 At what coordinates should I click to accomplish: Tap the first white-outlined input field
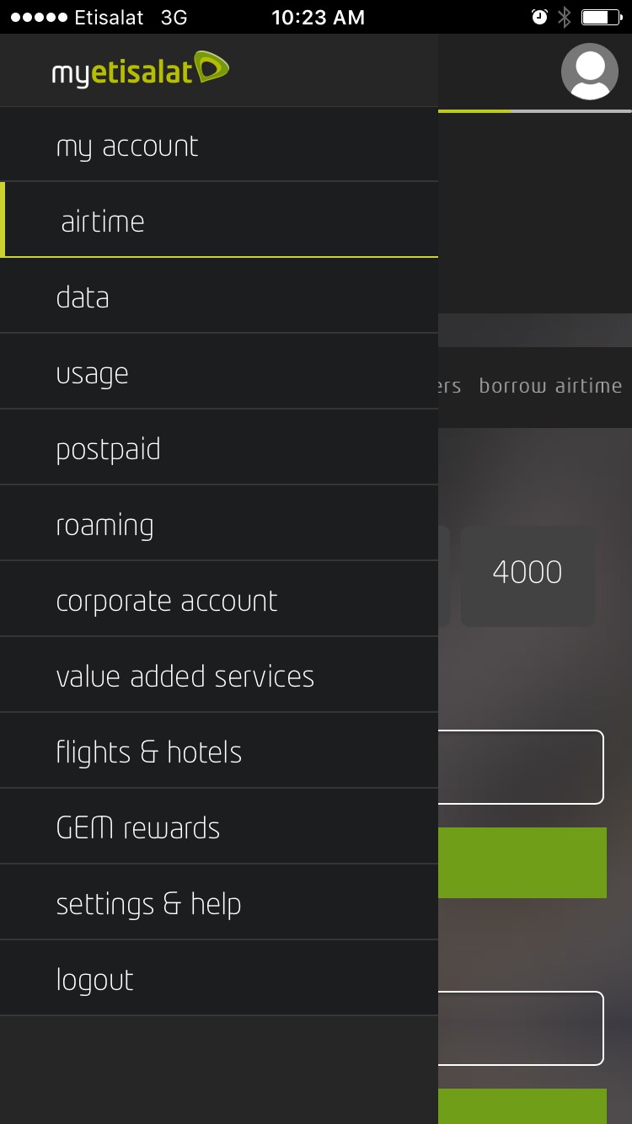click(x=521, y=767)
